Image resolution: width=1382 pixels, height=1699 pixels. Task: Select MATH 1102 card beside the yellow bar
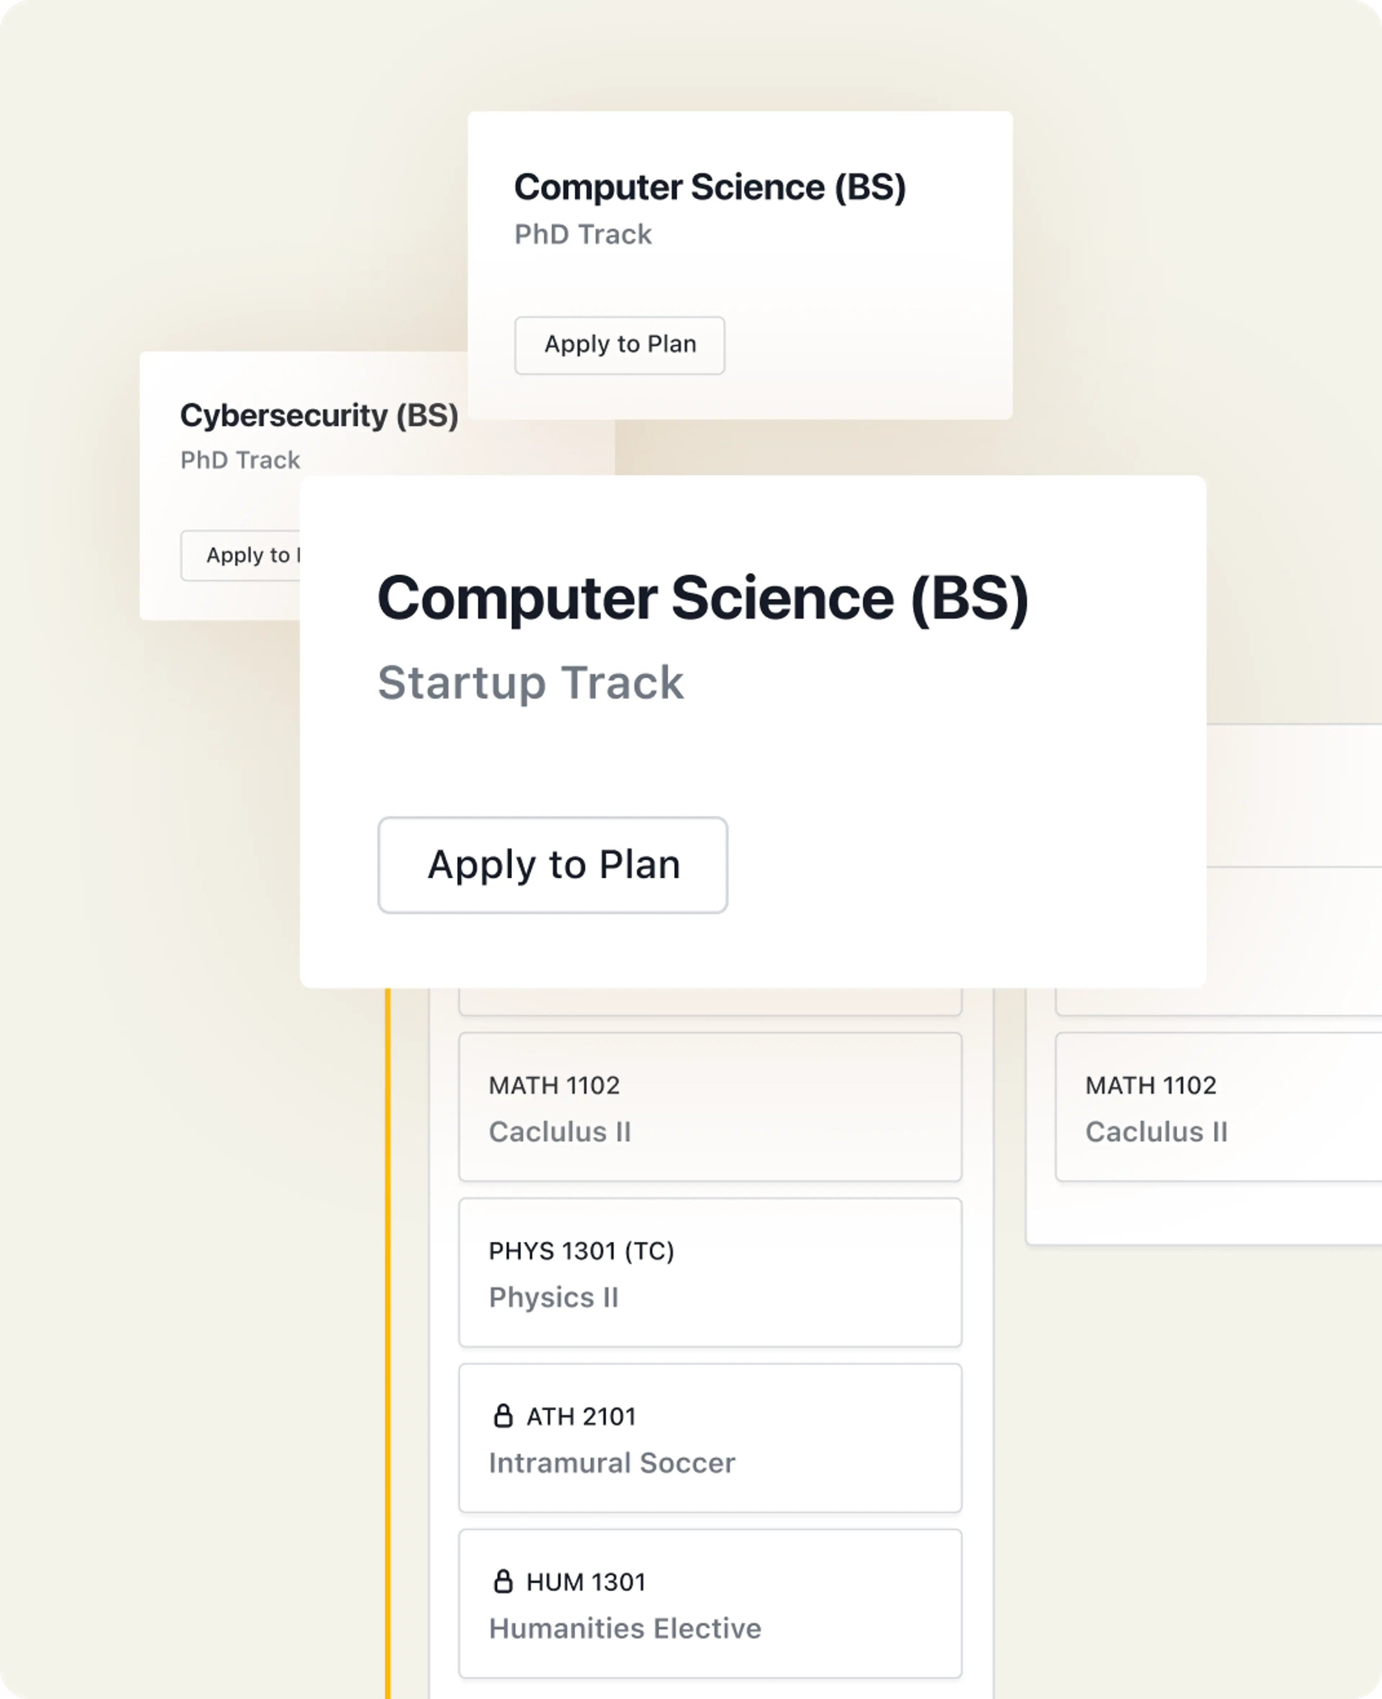[710, 1107]
